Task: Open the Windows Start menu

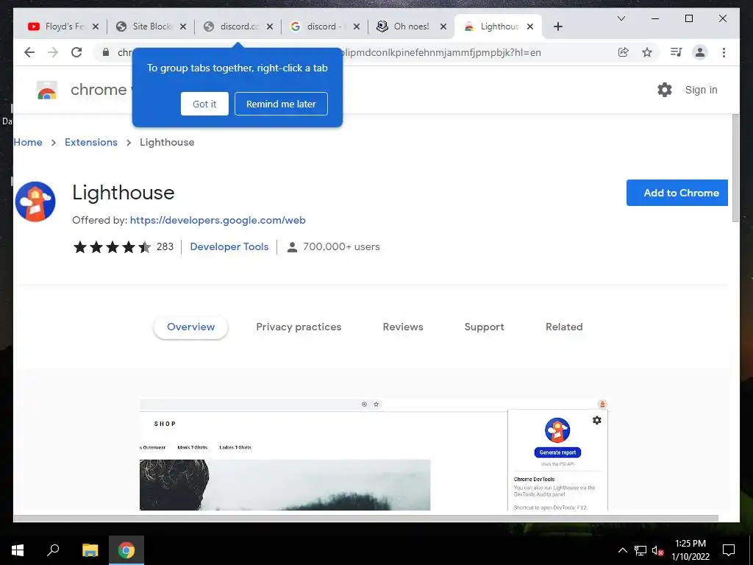Action: point(18,550)
